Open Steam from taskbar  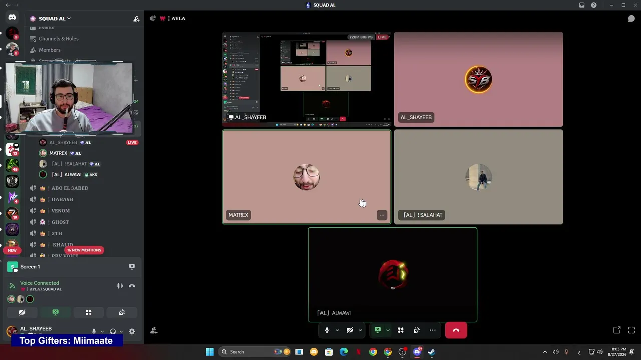pyautogui.click(x=431, y=352)
